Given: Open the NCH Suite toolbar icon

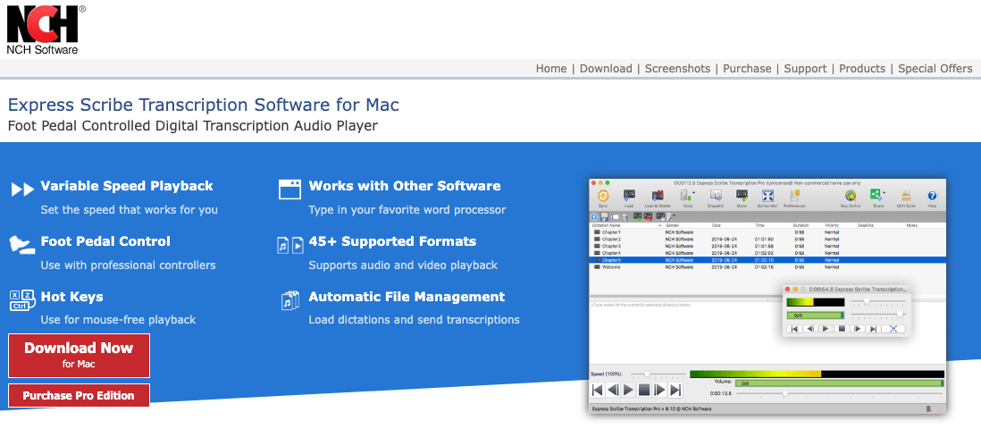Looking at the screenshot, I should 906,197.
